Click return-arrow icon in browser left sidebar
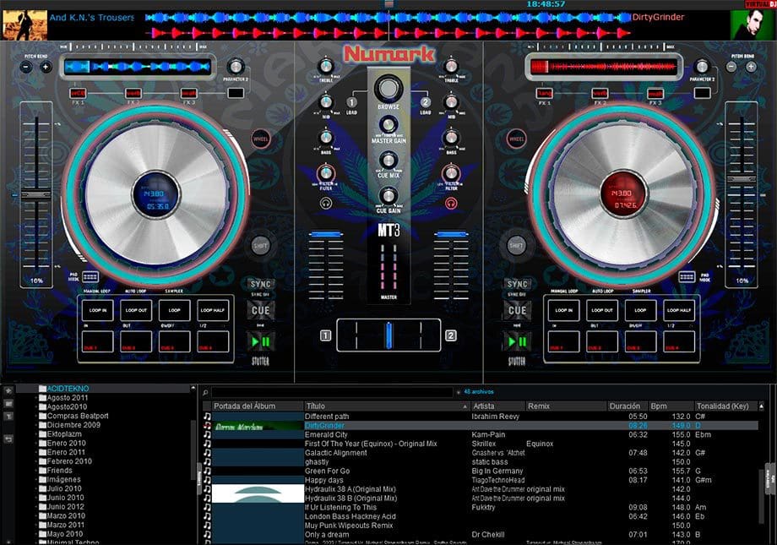The image size is (777, 545). click(x=8, y=439)
